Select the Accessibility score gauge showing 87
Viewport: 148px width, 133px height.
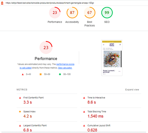click(72, 13)
